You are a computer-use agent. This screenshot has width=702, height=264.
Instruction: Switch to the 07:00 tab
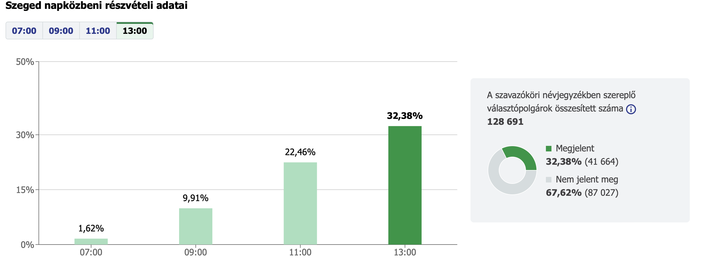pos(24,31)
